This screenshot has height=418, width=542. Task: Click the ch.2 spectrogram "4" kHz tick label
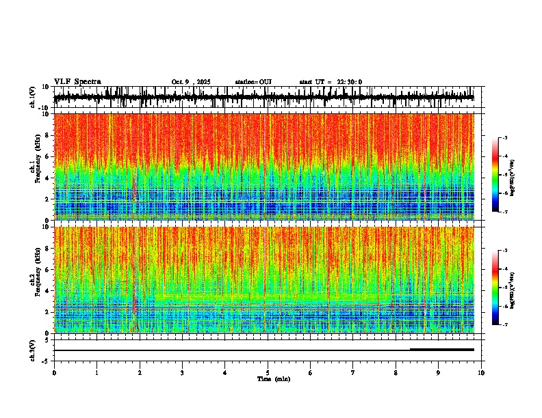[x=48, y=291]
